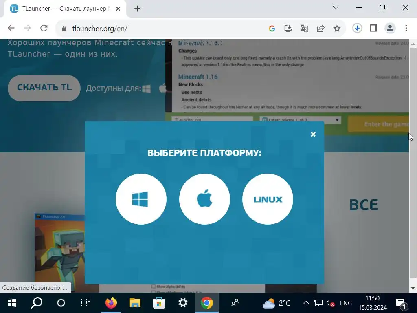The height and width of the screenshot is (313, 417).
Task: Close the TLauncher tab
Action: click(x=118, y=9)
